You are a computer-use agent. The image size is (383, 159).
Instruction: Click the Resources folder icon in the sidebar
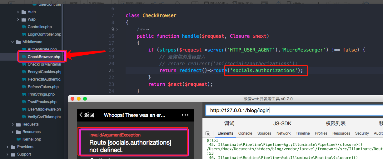pyautogui.click(x=18, y=132)
